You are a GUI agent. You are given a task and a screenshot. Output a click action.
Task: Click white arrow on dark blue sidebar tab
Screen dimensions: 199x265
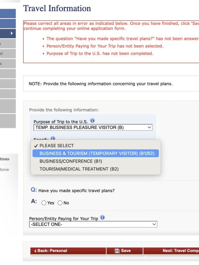12,33
